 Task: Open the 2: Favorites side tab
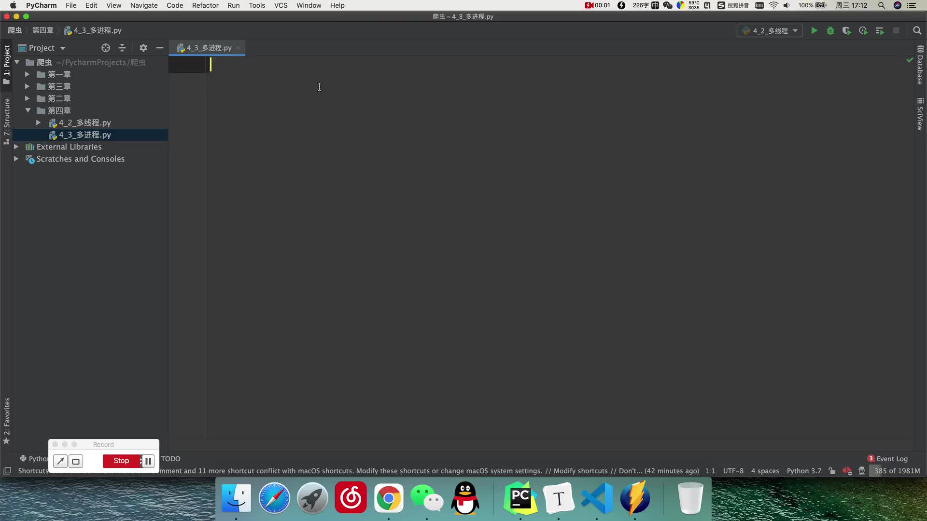[7, 421]
